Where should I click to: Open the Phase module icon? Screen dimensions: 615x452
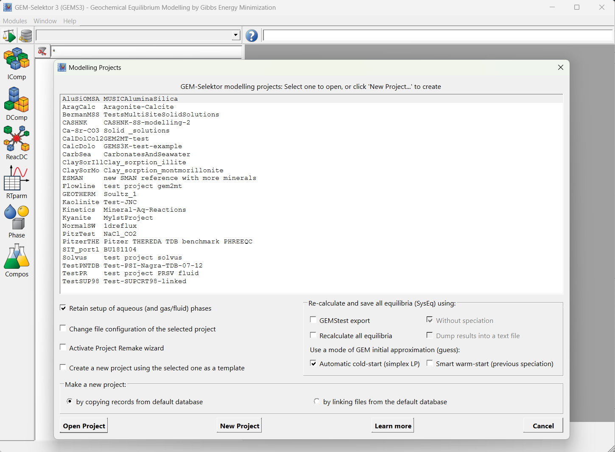click(17, 217)
